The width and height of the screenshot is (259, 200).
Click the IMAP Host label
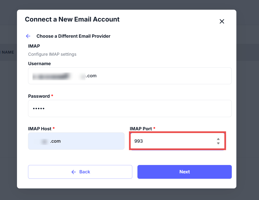(x=40, y=129)
